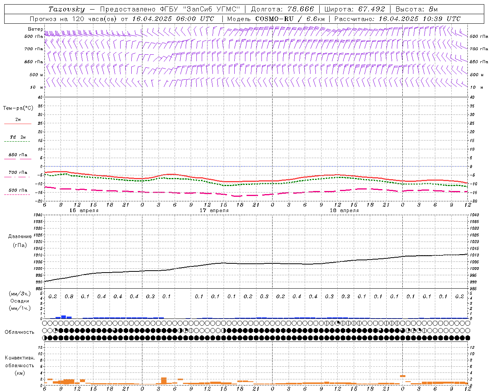The width and height of the screenshot is (490, 392).
Task: Select the (мм/1ч.) precipitation unit label
Action: tap(20, 308)
